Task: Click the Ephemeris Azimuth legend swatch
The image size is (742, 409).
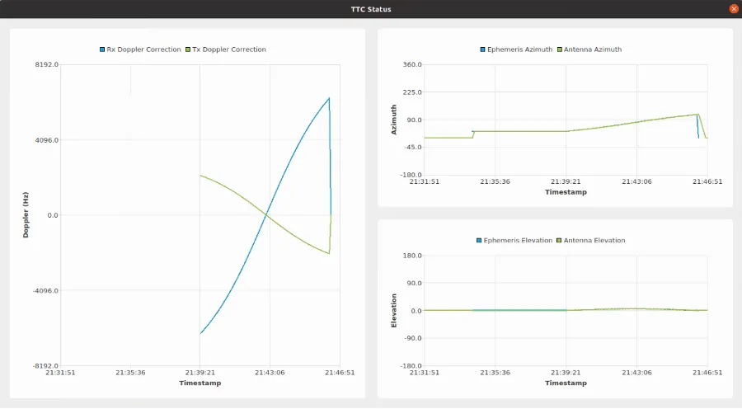Action: click(482, 49)
